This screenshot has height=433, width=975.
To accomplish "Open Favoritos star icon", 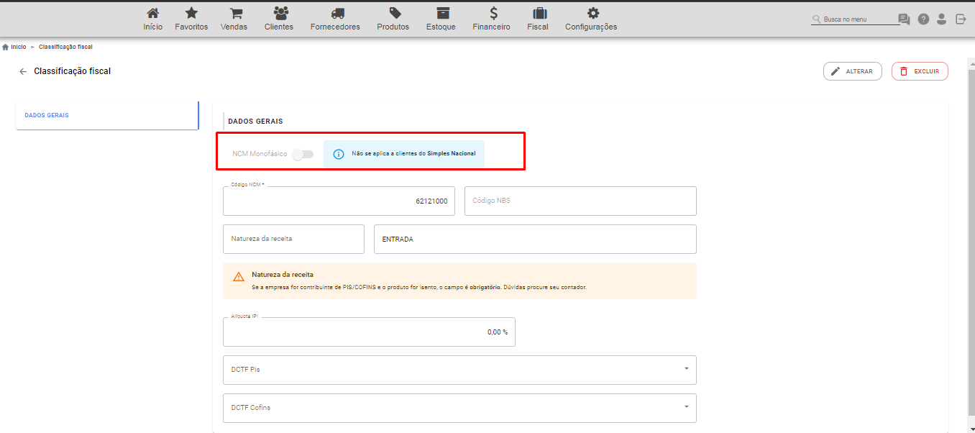I will coord(191,13).
